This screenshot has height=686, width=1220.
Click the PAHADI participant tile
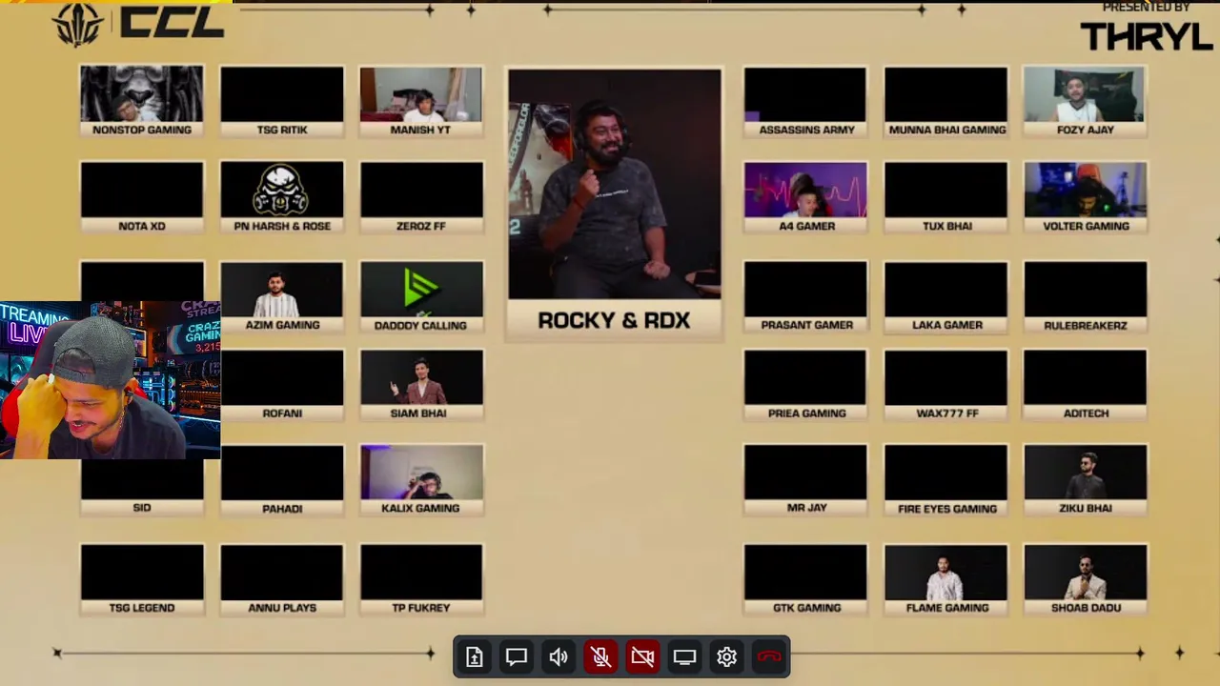pos(282,480)
